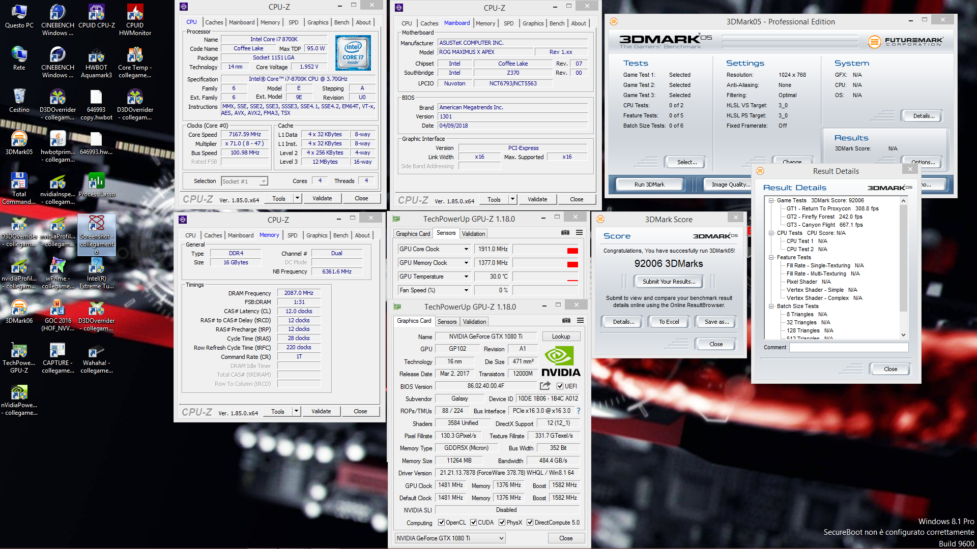Click the Bus Interface question mark icon
The image size is (977, 549).
579,411
